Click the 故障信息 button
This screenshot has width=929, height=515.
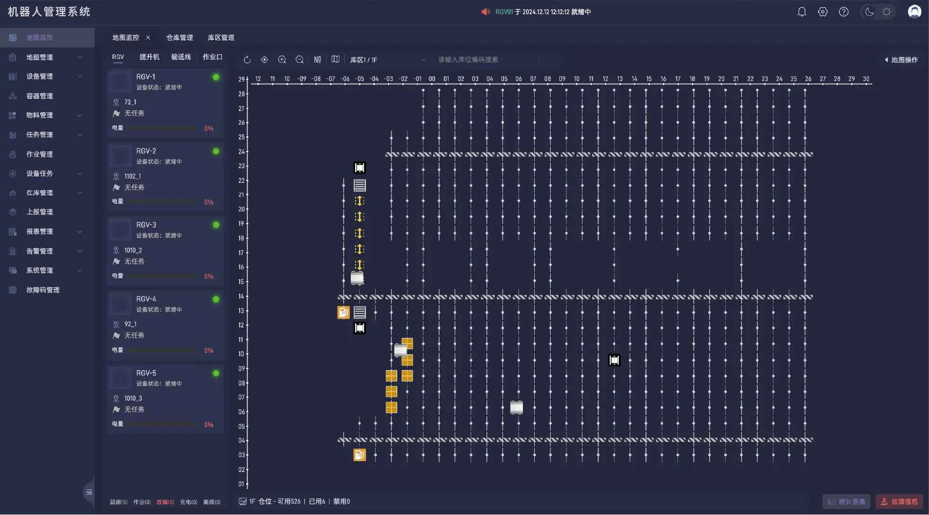pyautogui.click(x=899, y=502)
